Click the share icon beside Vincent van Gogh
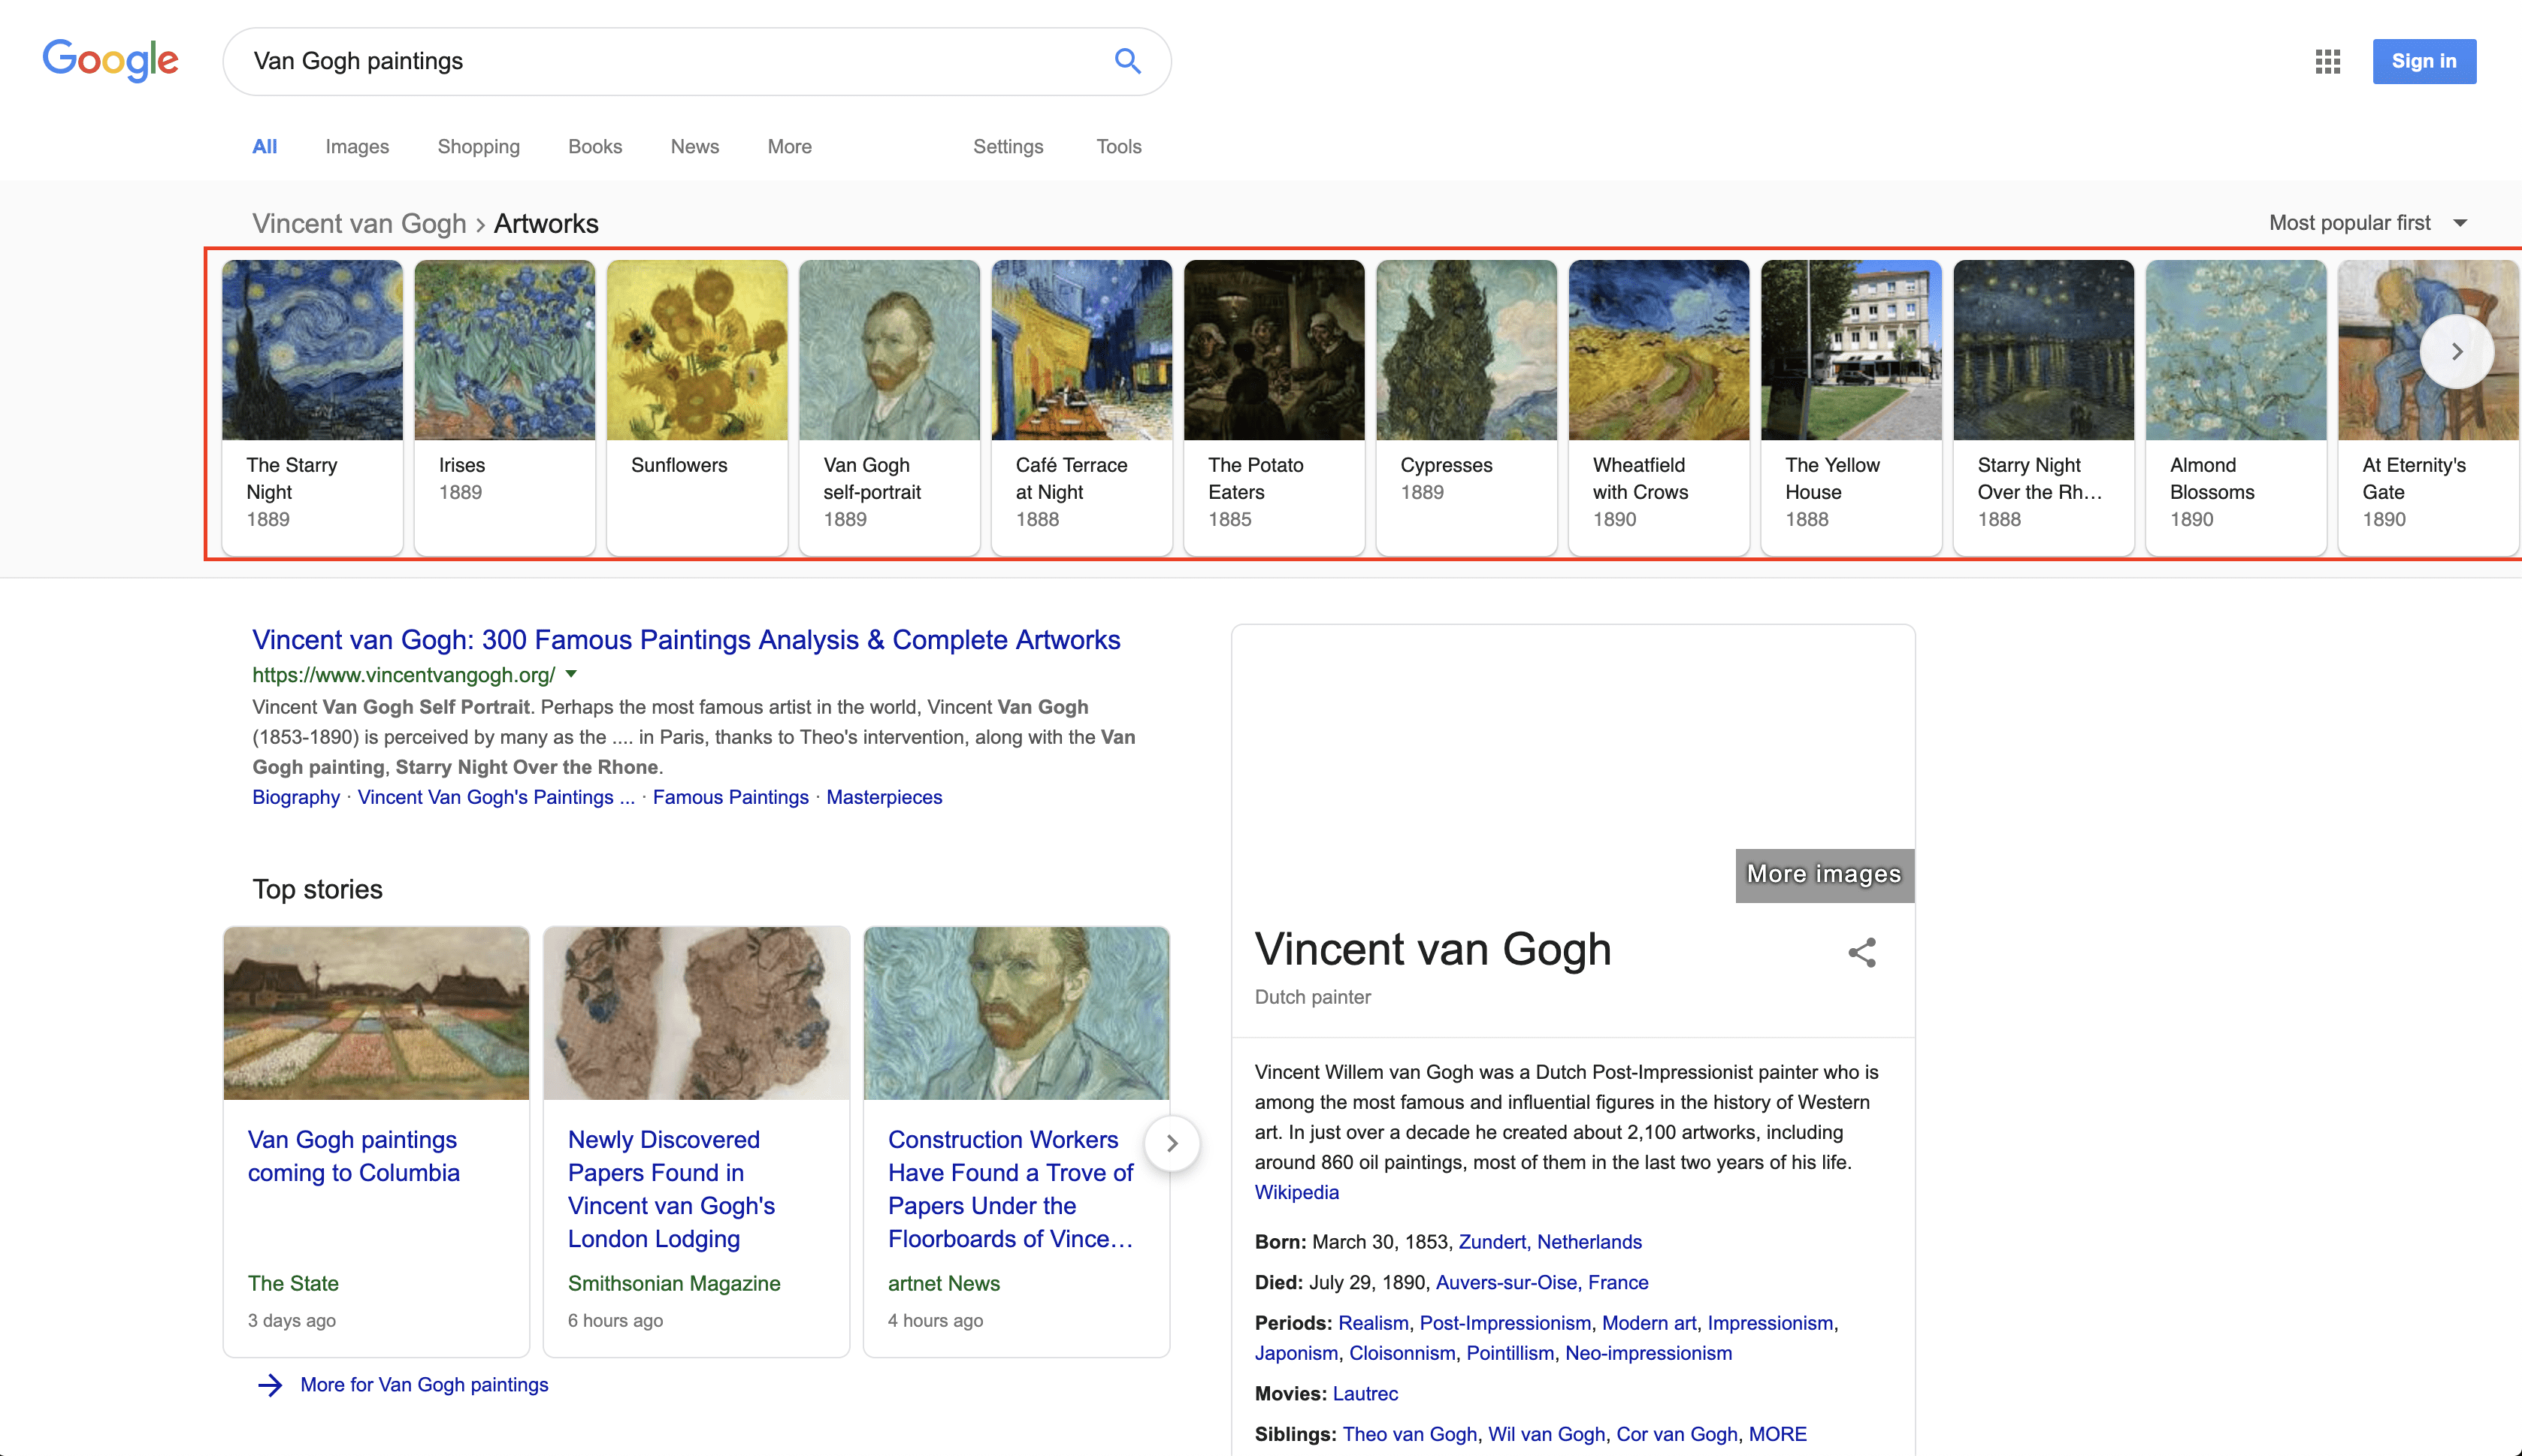2522x1456 pixels. click(x=1861, y=952)
